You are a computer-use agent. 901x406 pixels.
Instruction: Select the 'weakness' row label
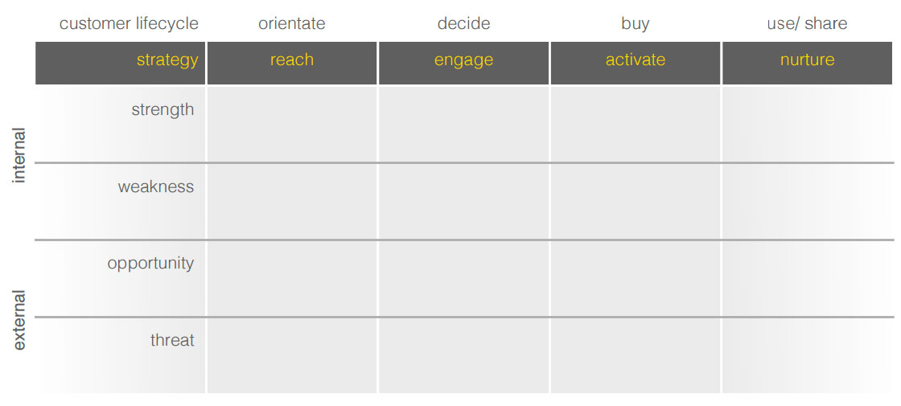pyautogui.click(x=156, y=187)
